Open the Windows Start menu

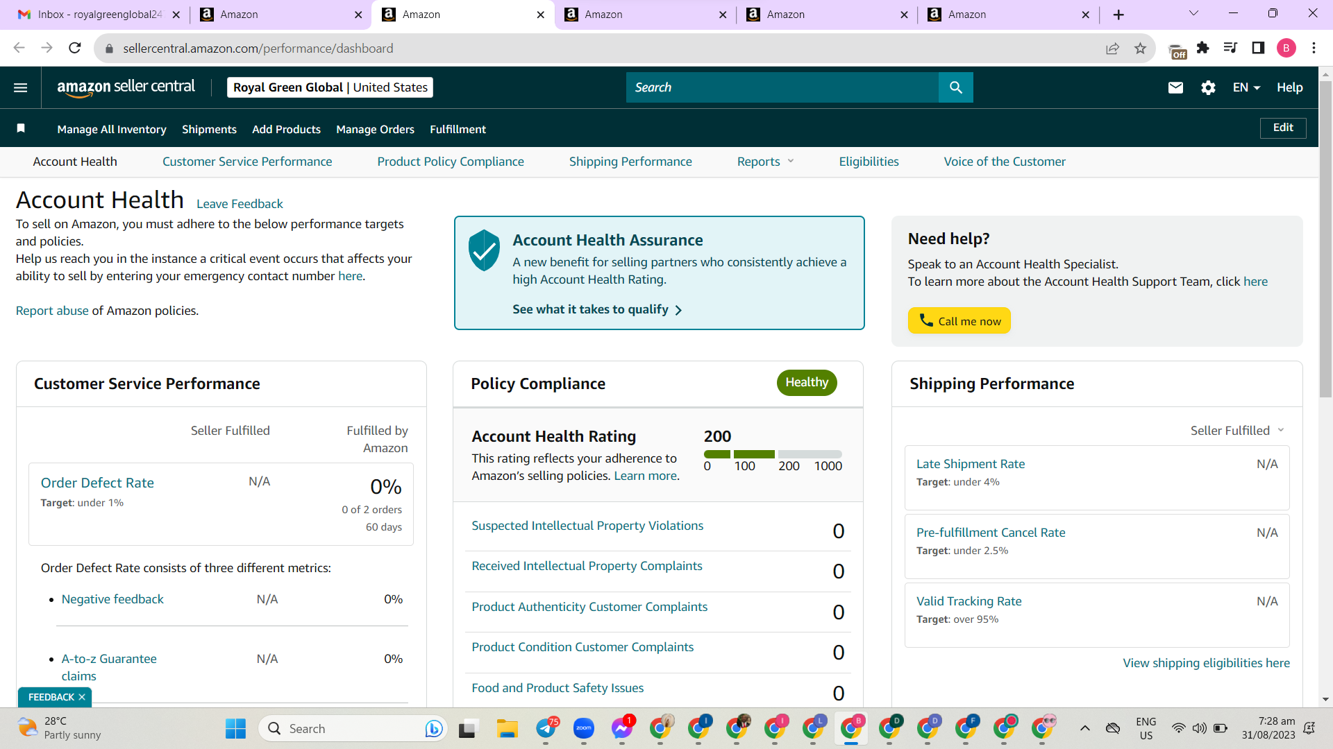tap(235, 728)
